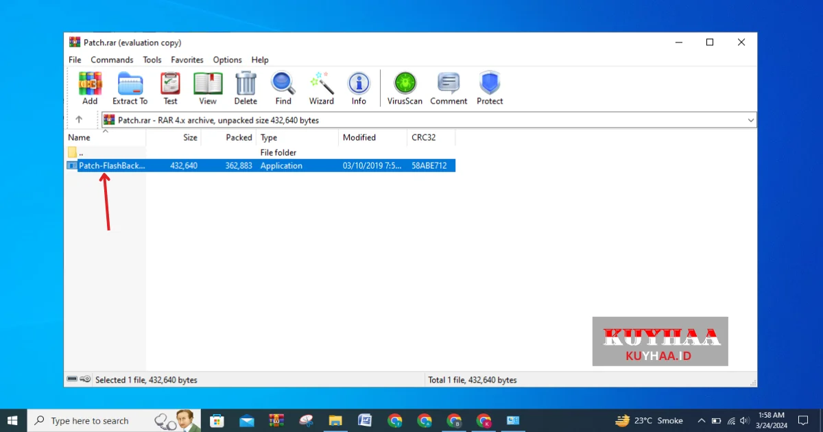The image size is (823, 432).
Task: Open the Favorites menu
Action: coord(187,60)
